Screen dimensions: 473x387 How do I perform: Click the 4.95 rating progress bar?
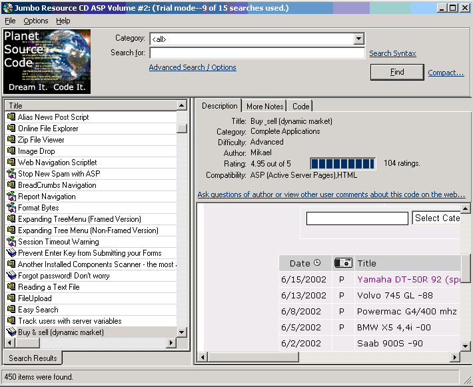343,164
